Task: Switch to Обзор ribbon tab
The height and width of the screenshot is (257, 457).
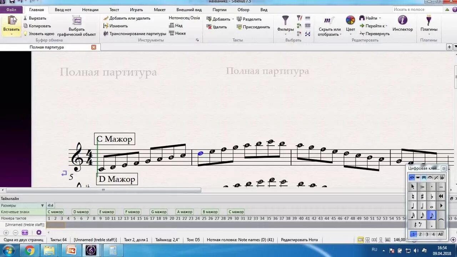Action: coord(243,10)
